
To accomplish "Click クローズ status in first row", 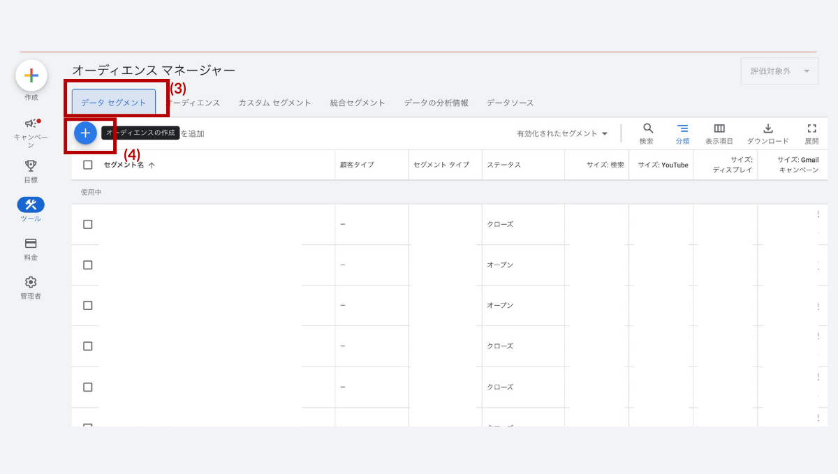I will (500, 224).
